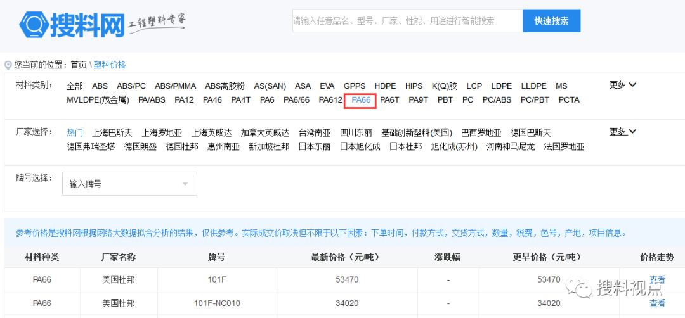Viewport: 685px width, 318px height.
Task: Select material category GPPS
Action: 355,86
